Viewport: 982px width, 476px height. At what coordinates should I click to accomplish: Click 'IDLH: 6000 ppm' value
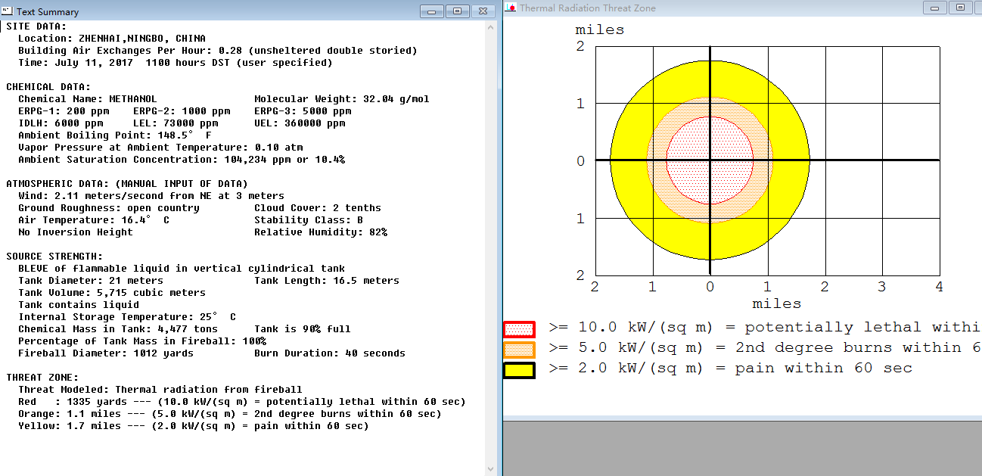[x=60, y=123]
